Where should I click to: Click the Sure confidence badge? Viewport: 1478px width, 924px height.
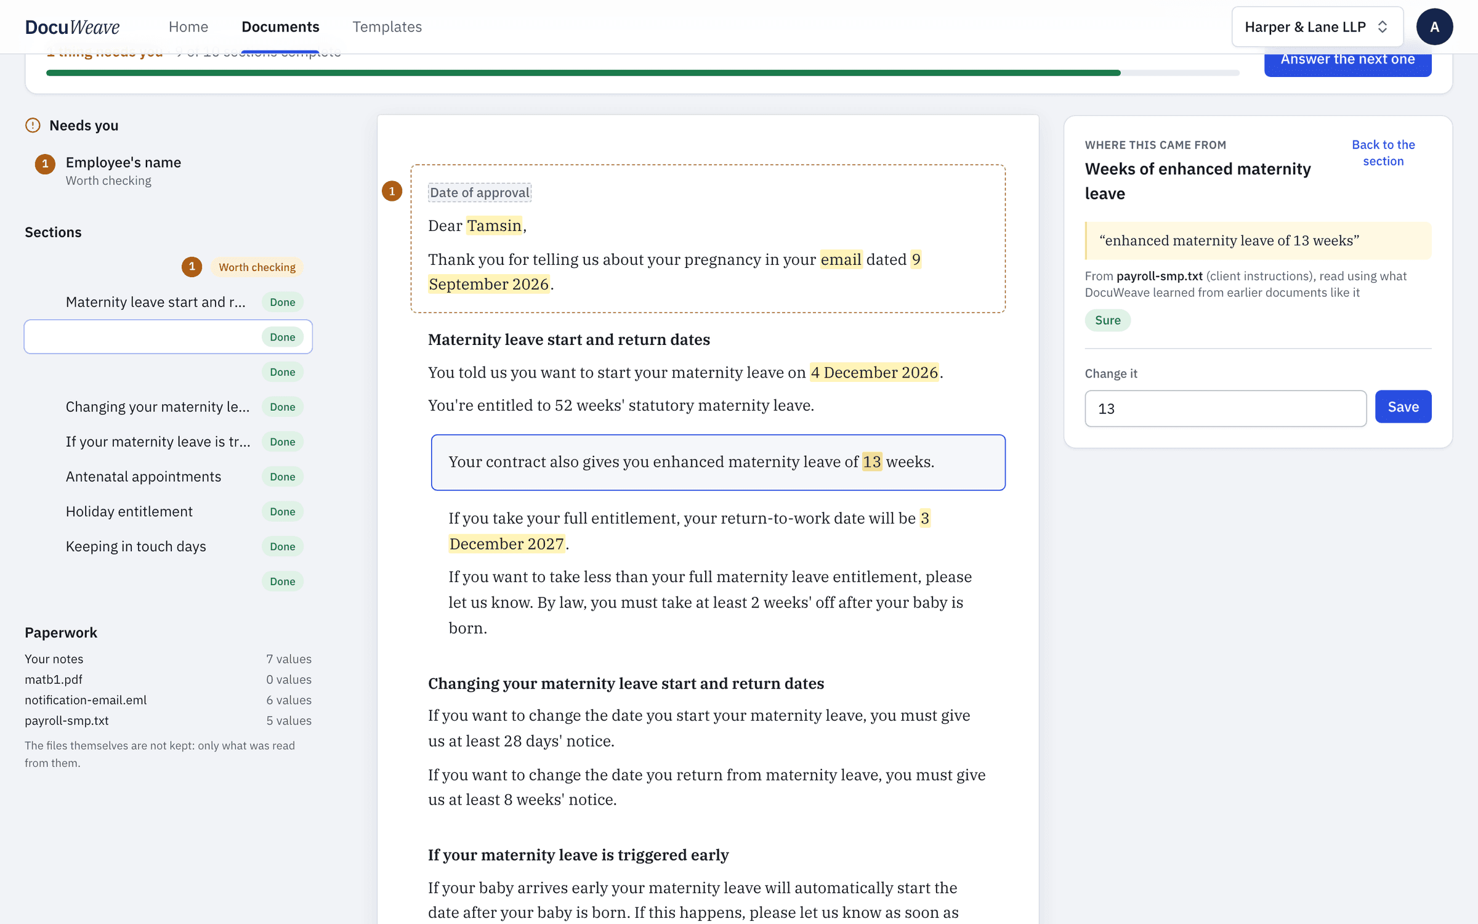1107,320
